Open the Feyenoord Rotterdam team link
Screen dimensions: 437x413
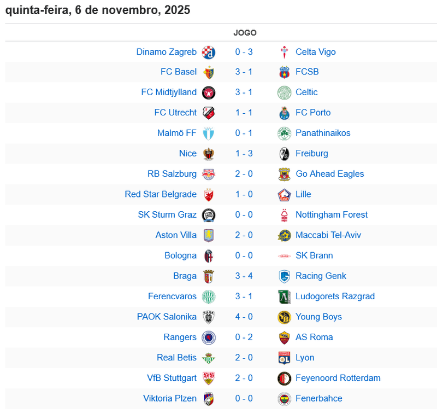click(x=338, y=378)
